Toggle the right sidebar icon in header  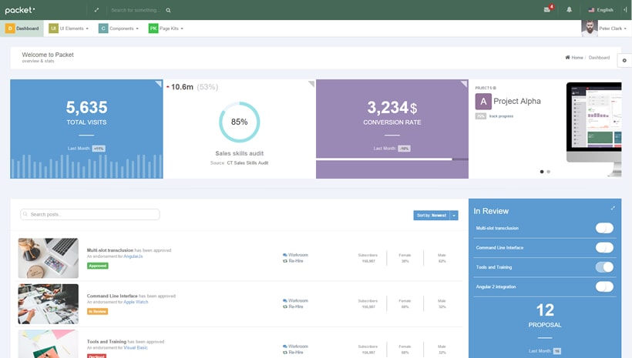click(624, 10)
